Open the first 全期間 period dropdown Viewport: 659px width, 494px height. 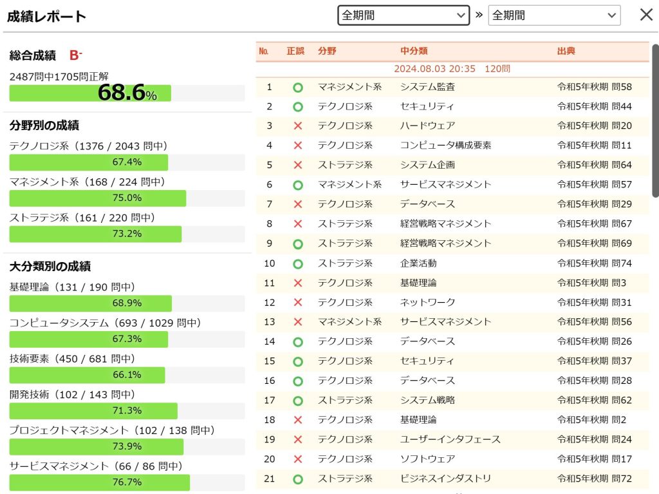coord(404,15)
